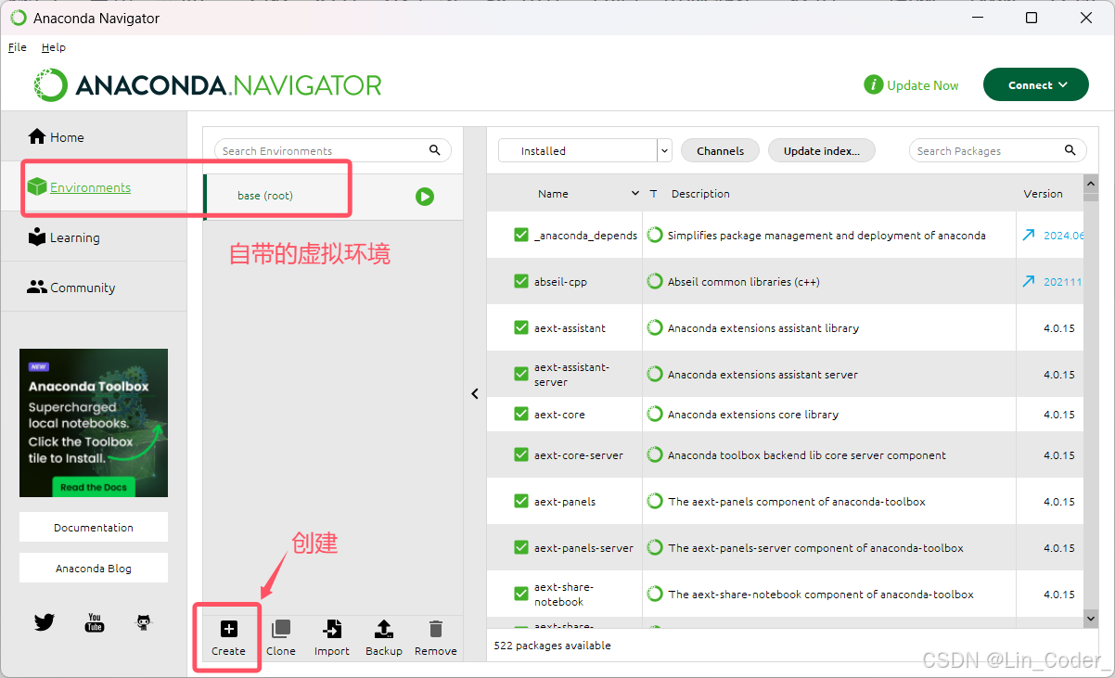Click the package type icon for aext-assistant-server
Image resolution: width=1115 pixels, height=678 pixels.
click(x=655, y=375)
